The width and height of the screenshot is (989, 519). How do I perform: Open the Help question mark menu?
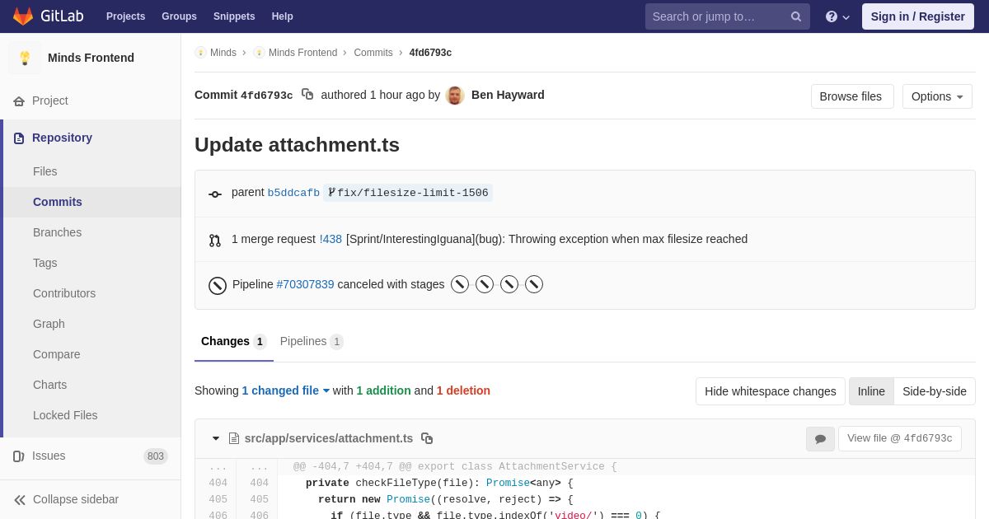click(x=837, y=16)
